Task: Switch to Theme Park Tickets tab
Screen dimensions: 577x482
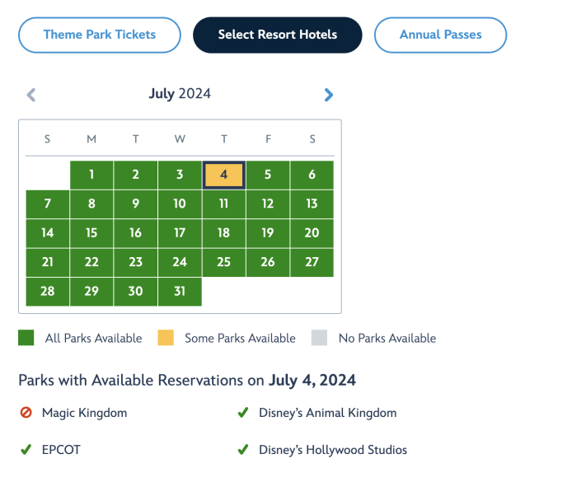Action: coord(100,35)
